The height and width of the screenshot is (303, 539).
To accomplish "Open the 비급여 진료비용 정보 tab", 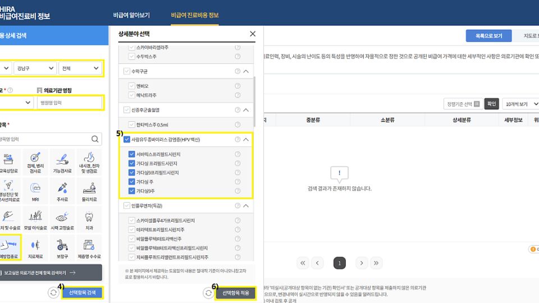I will tap(195, 15).
